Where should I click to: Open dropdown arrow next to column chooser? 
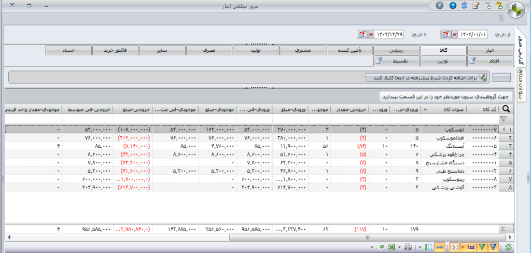pos(420,247)
